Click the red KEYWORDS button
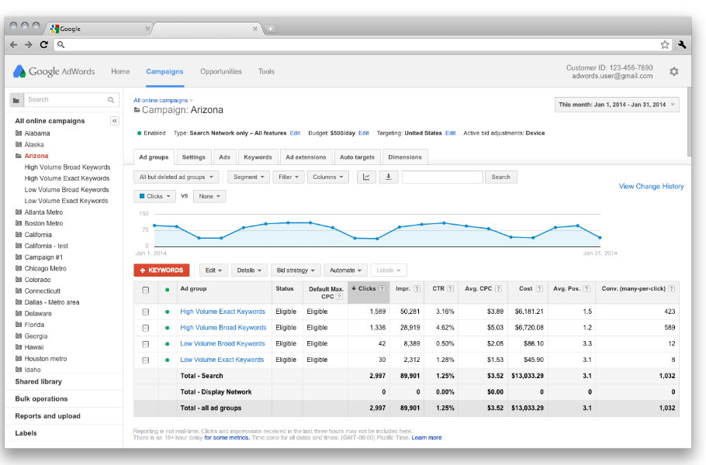 coord(161,270)
